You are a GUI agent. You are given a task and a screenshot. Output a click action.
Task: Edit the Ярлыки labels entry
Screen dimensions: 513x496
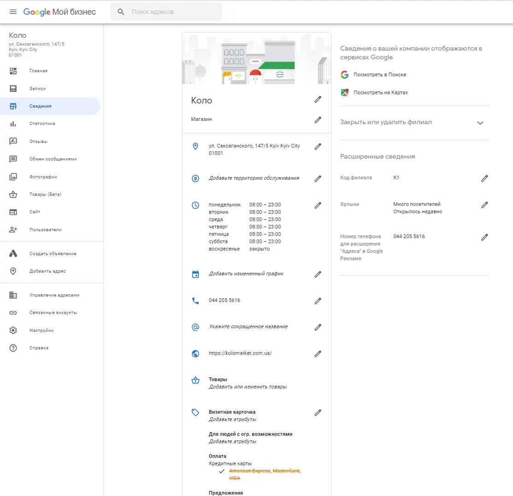coord(484,205)
